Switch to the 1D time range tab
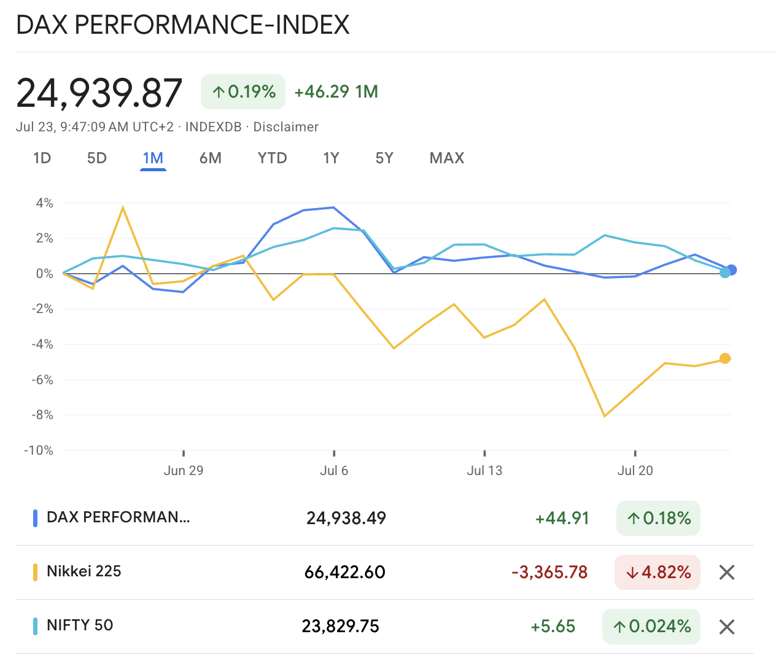The width and height of the screenshot is (776, 669). (x=42, y=158)
